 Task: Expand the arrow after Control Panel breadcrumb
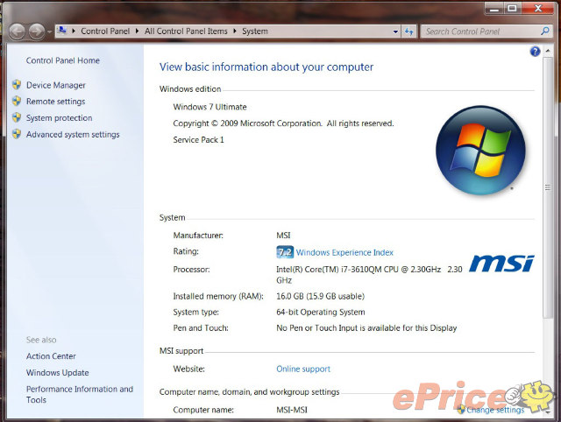tap(138, 32)
